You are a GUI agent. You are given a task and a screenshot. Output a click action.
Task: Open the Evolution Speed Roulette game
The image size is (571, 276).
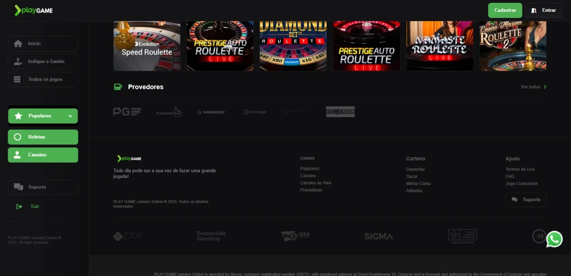click(x=147, y=46)
